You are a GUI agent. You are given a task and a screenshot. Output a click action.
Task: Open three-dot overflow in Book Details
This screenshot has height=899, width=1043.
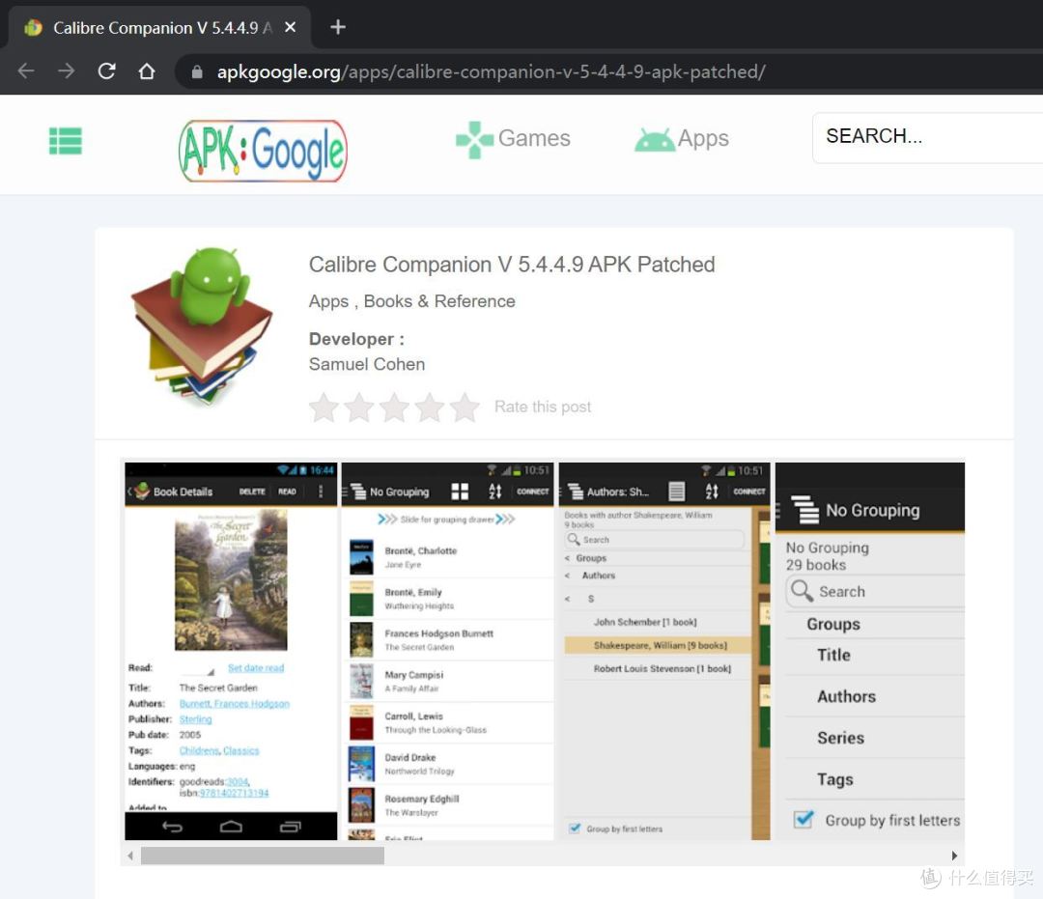click(321, 492)
